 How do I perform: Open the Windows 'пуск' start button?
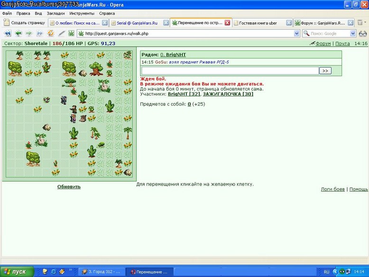(x=16, y=272)
